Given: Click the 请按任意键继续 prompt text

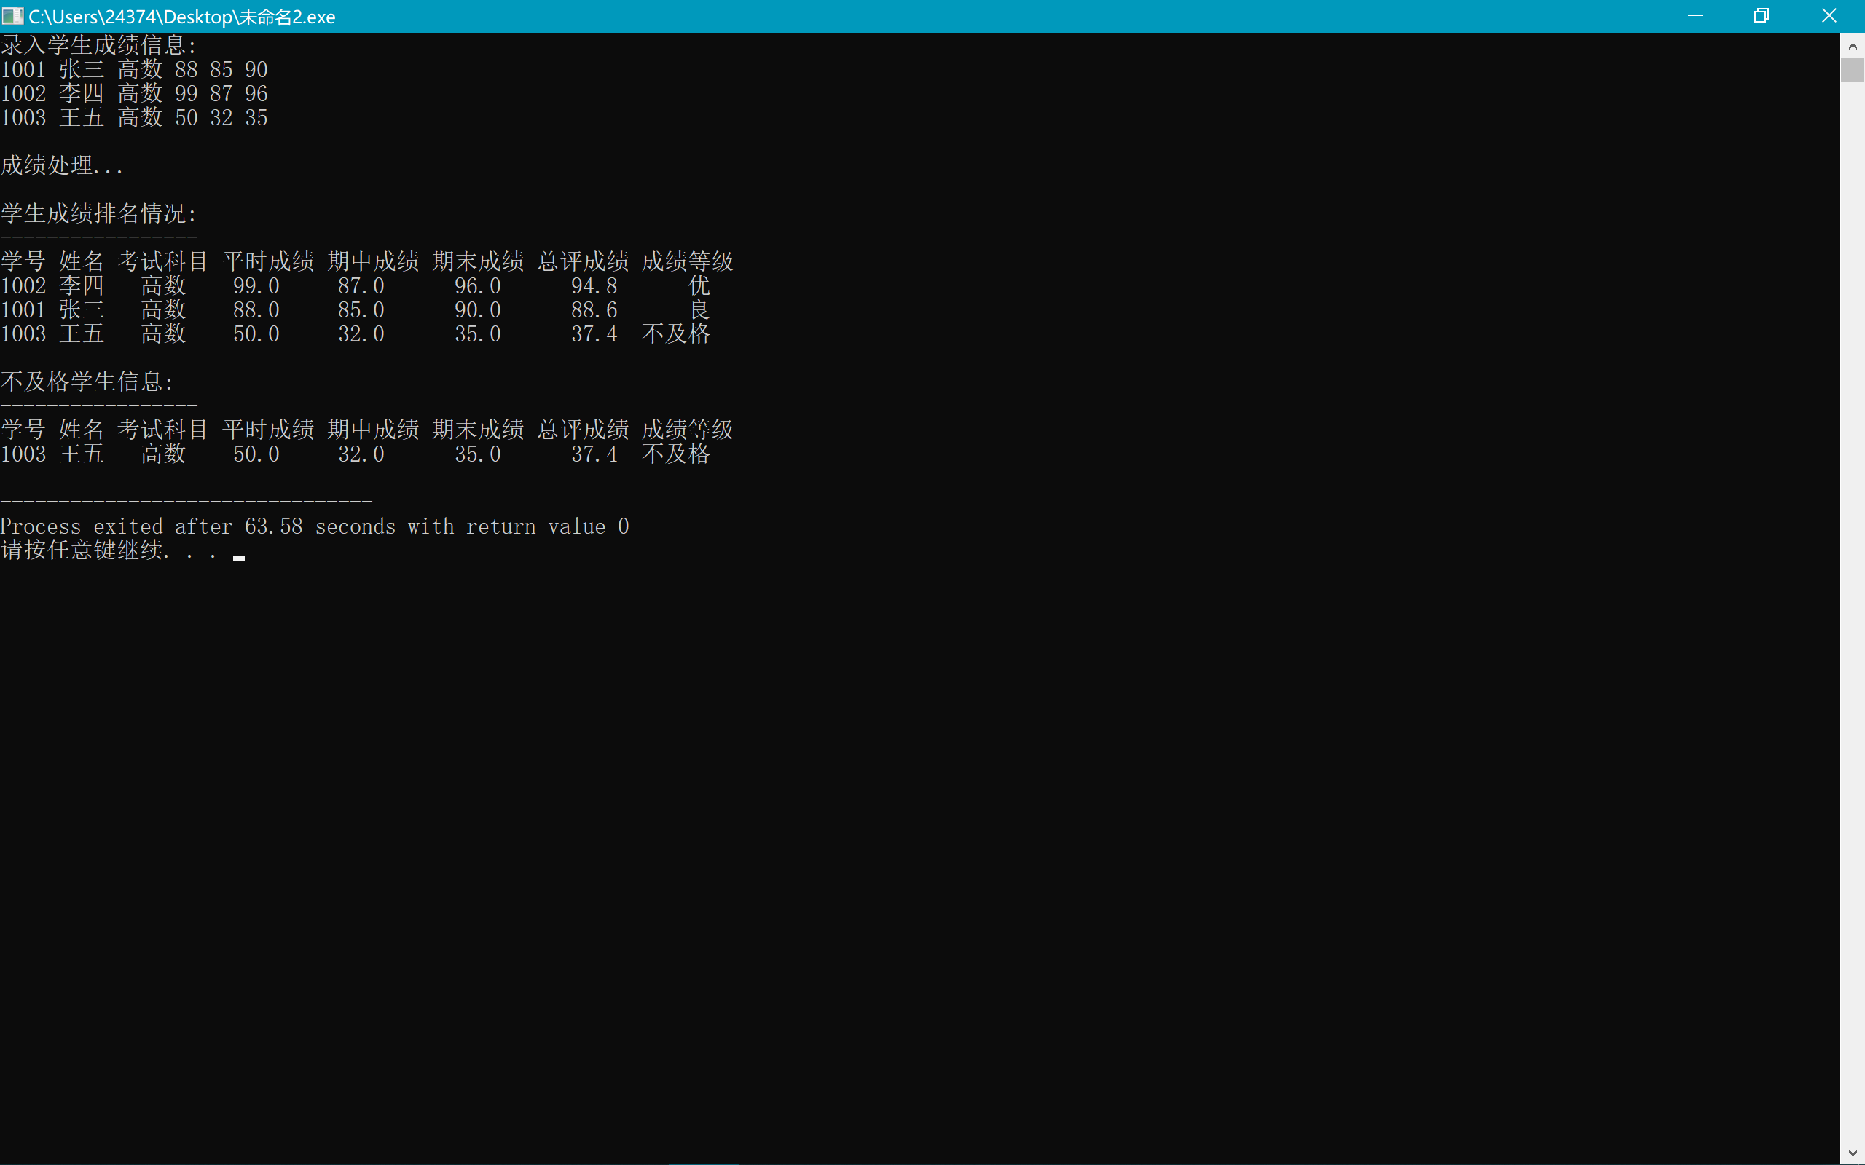Looking at the screenshot, I should coord(85,550).
